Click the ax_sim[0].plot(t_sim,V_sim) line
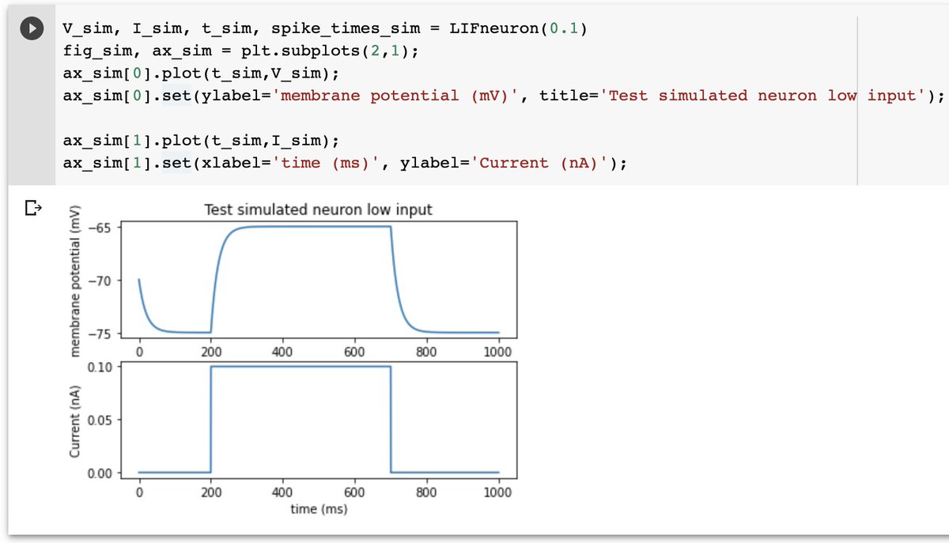Screen dimensions: 949x543 [201, 74]
